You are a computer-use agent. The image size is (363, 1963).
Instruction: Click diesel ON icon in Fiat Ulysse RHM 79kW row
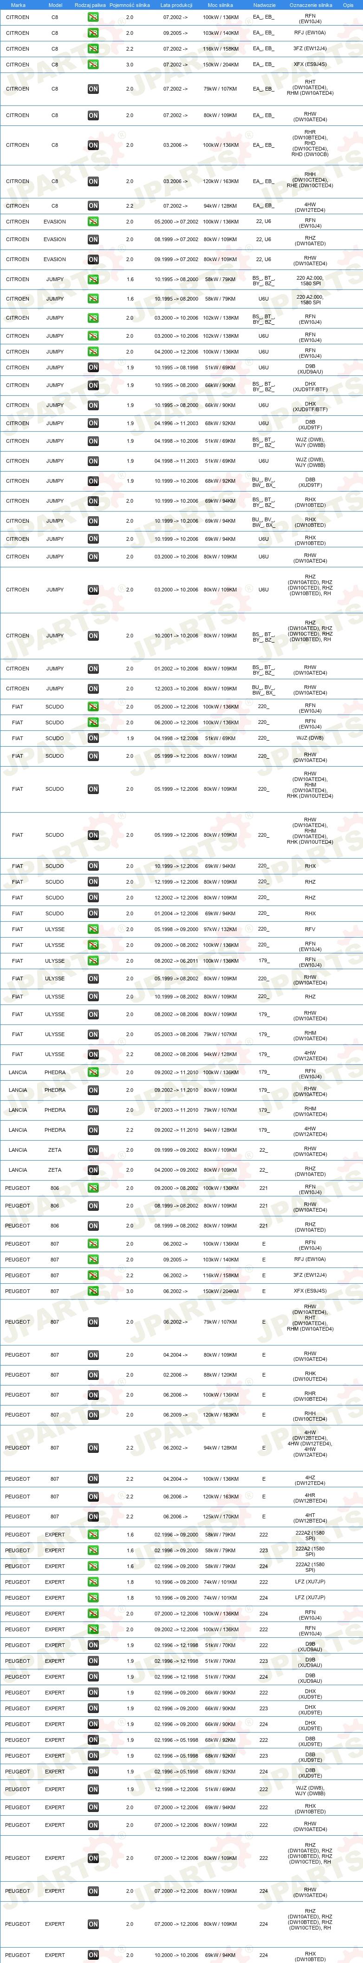coord(93,1035)
